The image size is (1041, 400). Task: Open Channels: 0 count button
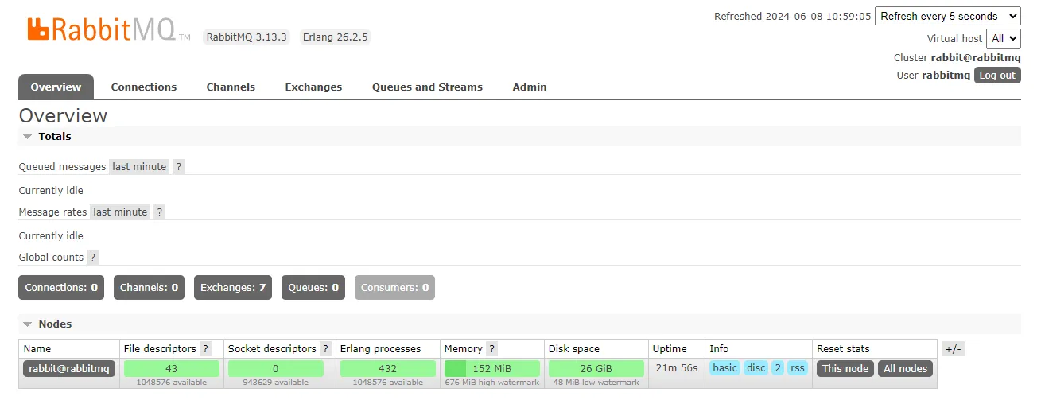click(x=150, y=288)
